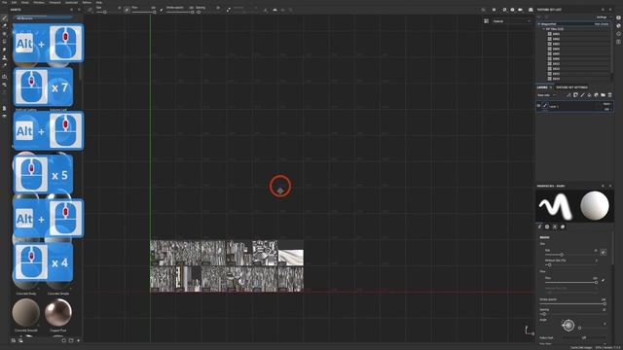This screenshot has width=623, height=350.
Task: Delete the selected layer with trash icon
Action: (610, 95)
